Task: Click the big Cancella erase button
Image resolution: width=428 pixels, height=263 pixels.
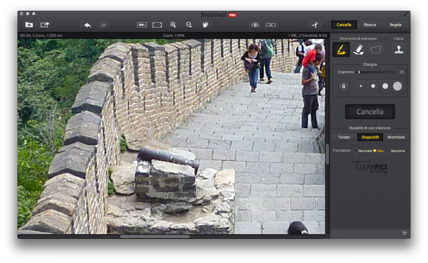Action: tap(370, 112)
